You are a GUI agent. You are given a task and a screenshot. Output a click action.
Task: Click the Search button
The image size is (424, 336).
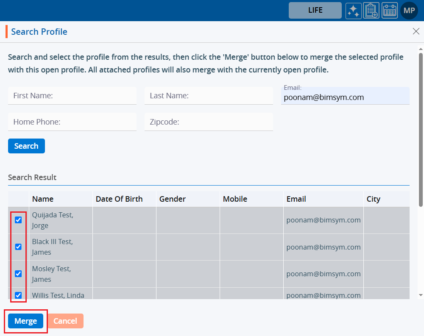(x=26, y=146)
